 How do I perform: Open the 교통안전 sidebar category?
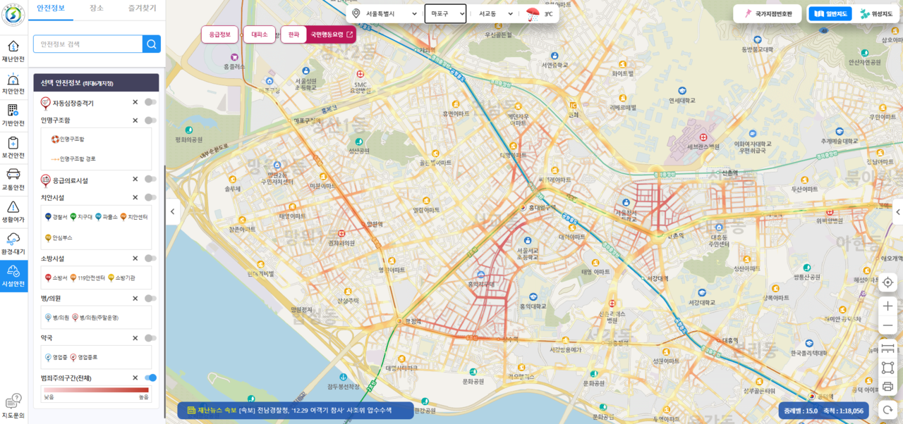pos(13,179)
